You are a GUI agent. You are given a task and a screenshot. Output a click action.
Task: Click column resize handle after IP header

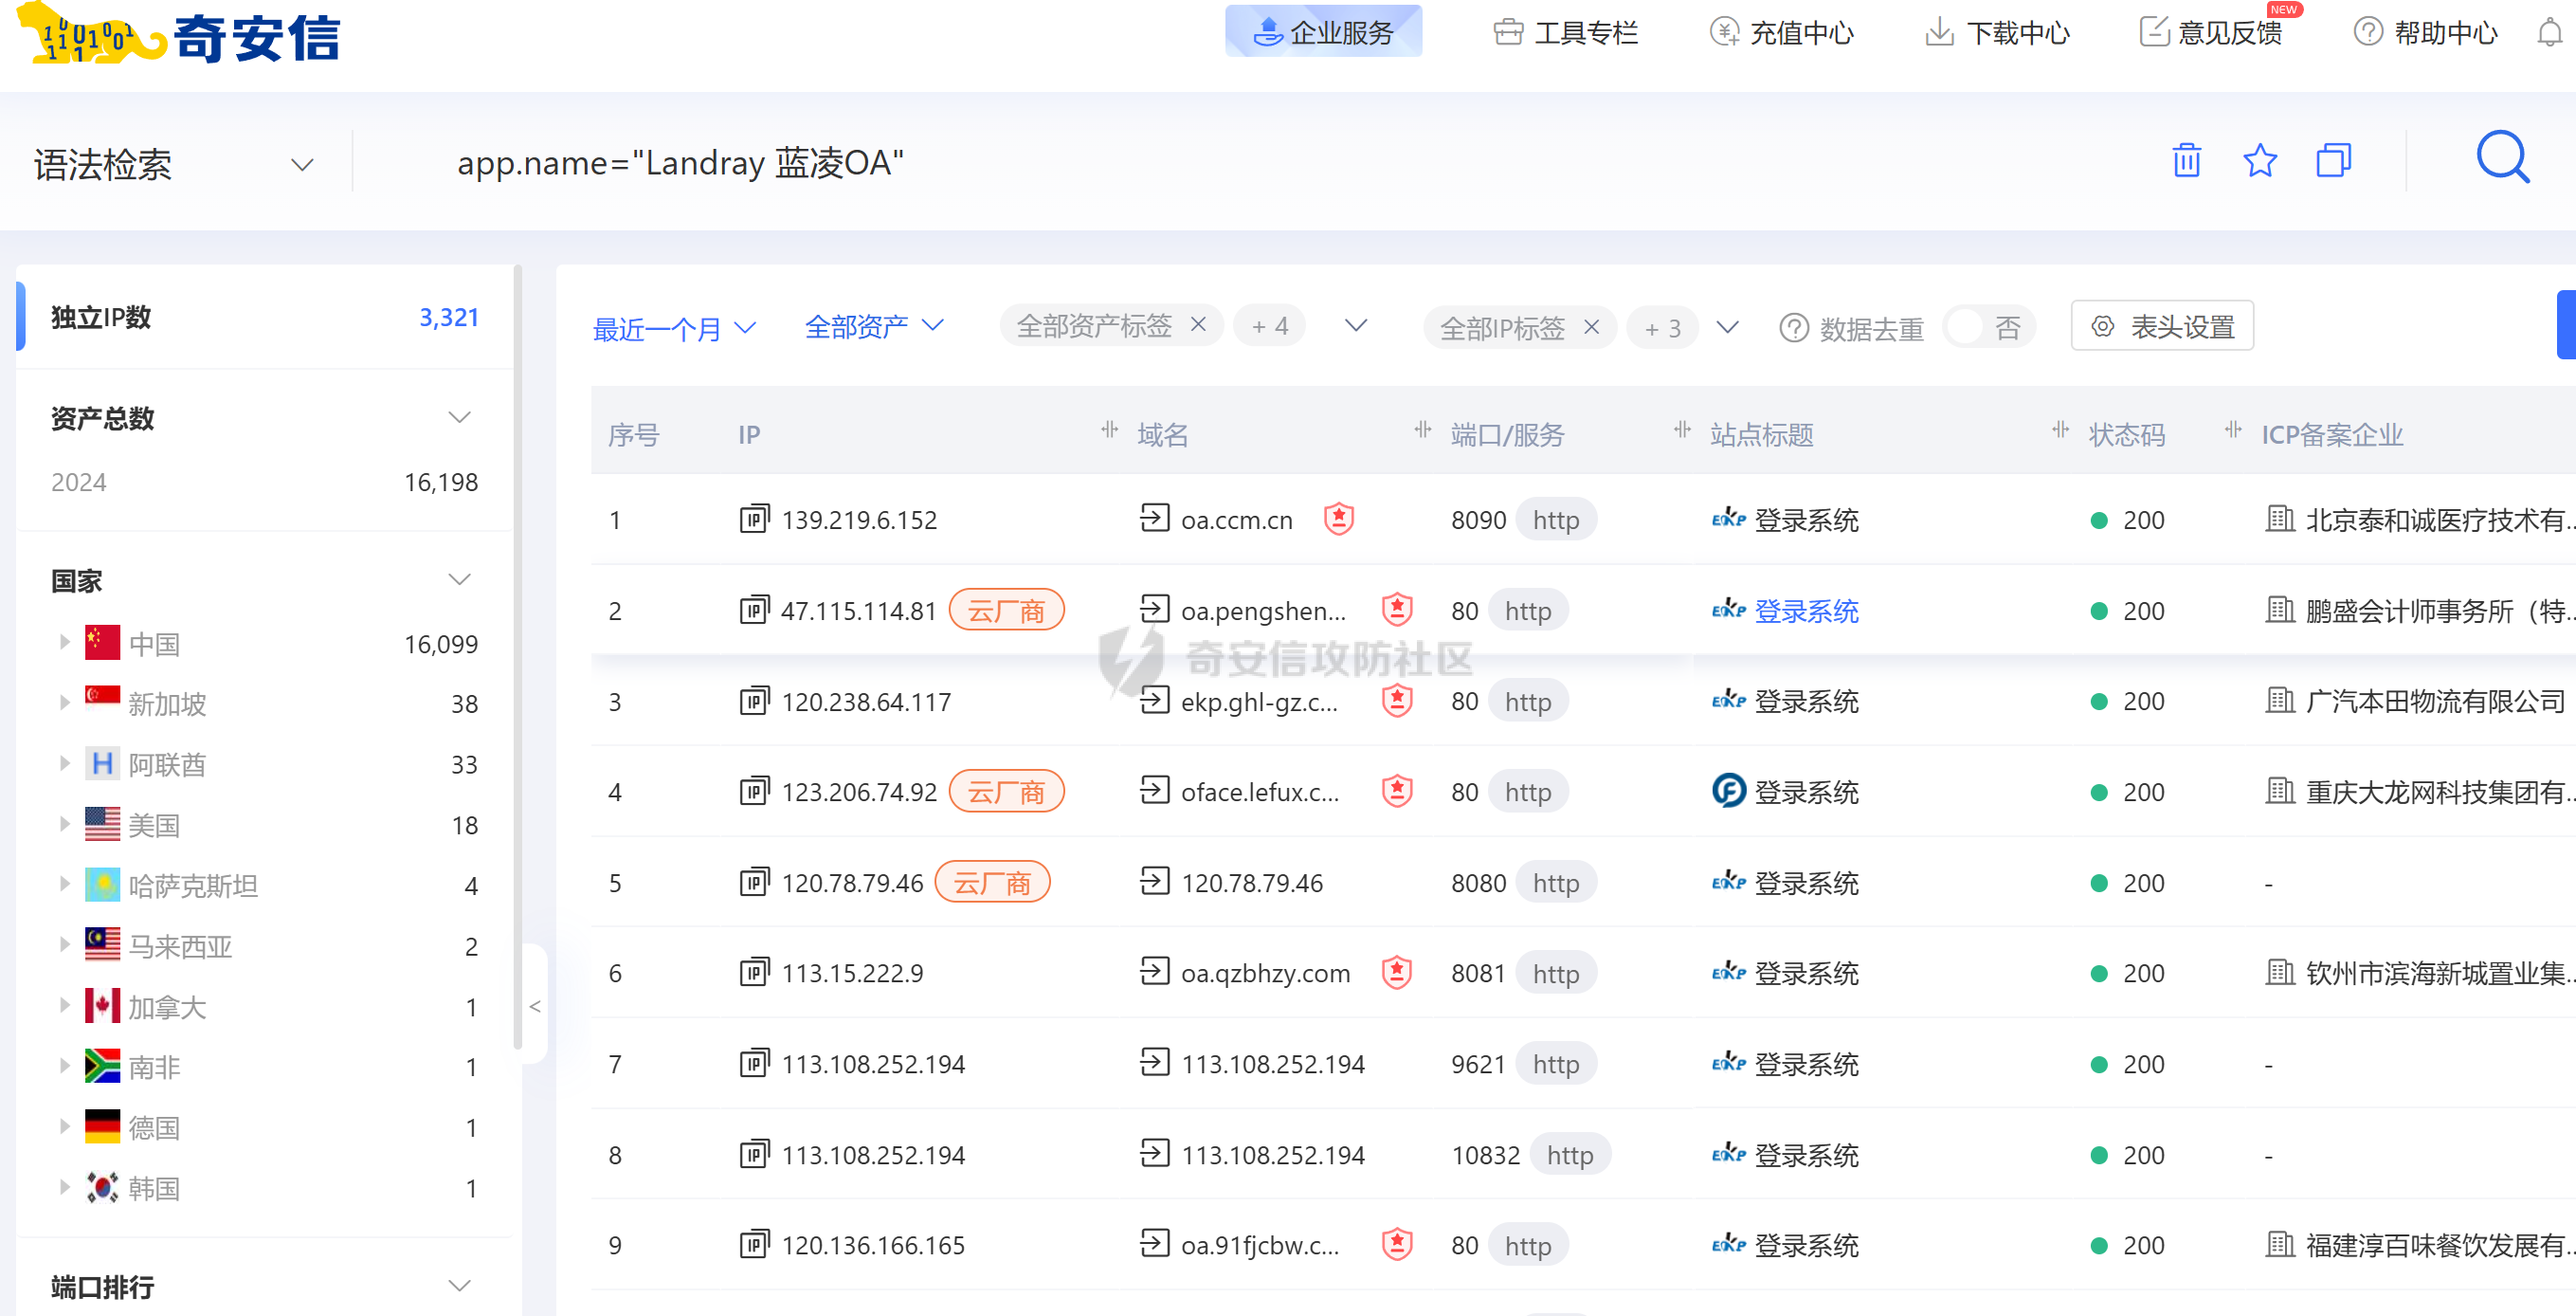[x=1109, y=430]
